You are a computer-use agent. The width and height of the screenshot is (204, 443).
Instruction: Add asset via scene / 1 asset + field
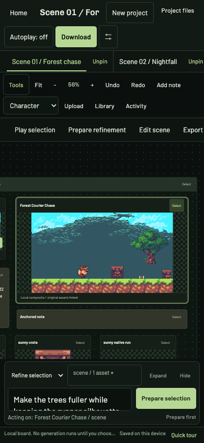pos(105,375)
